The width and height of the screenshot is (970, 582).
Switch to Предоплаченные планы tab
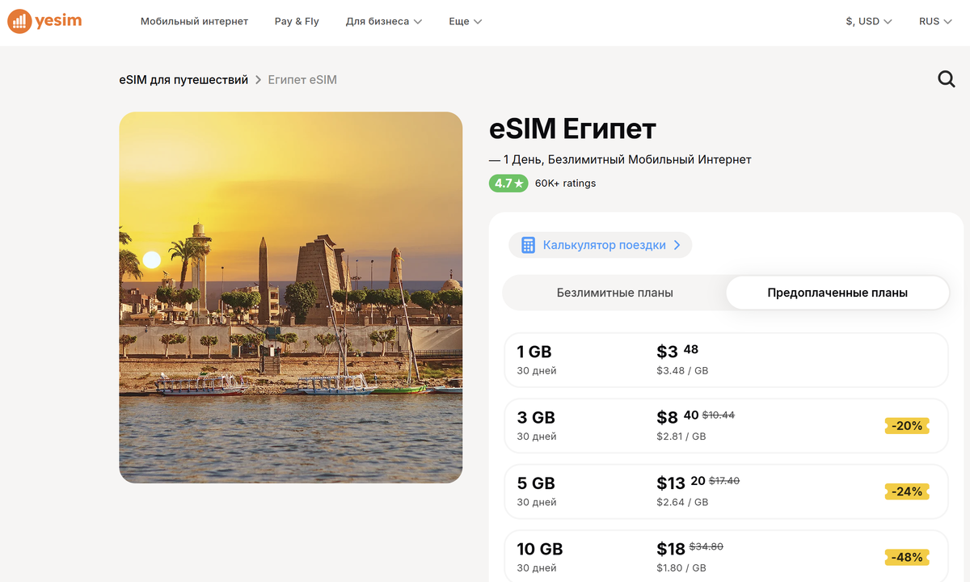pos(837,293)
